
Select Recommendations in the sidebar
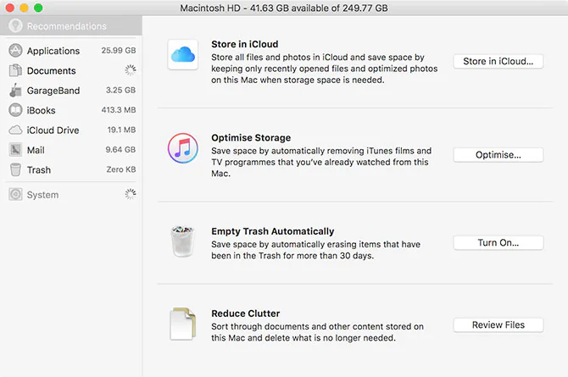pyautogui.click(x=71, y=25)
